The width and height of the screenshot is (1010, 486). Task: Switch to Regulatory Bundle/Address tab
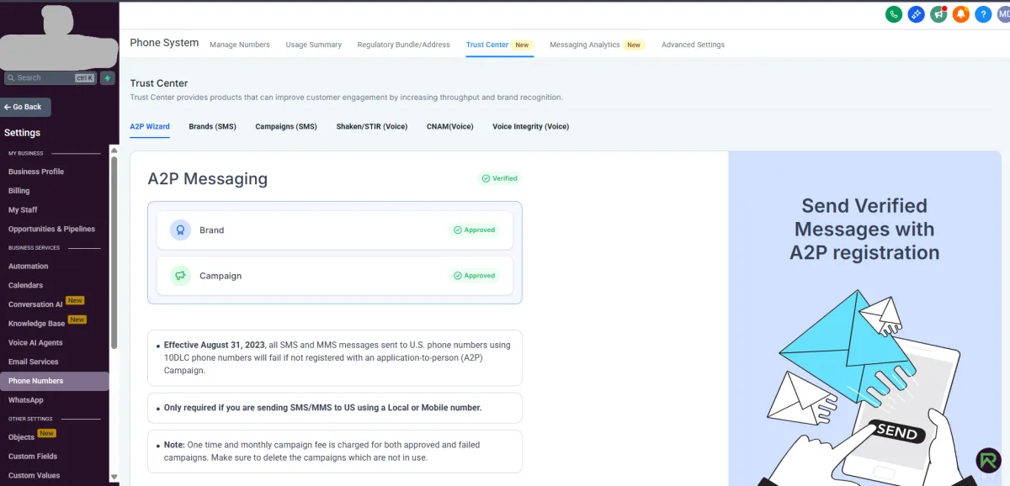(403, 45)
